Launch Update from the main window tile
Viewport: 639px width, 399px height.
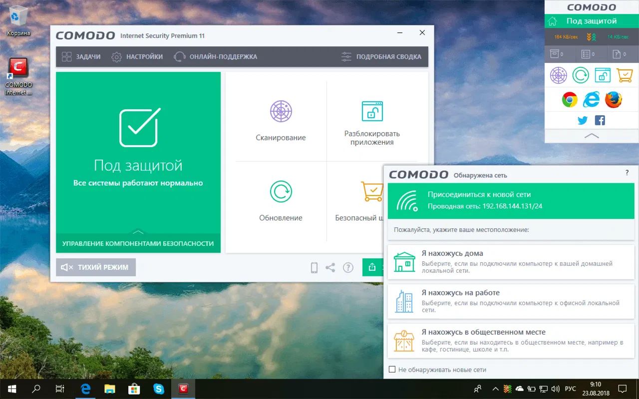(x=281, y=199)
